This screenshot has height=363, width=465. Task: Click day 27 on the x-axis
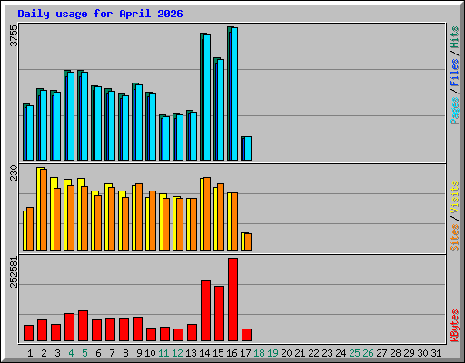coord(381,353)
